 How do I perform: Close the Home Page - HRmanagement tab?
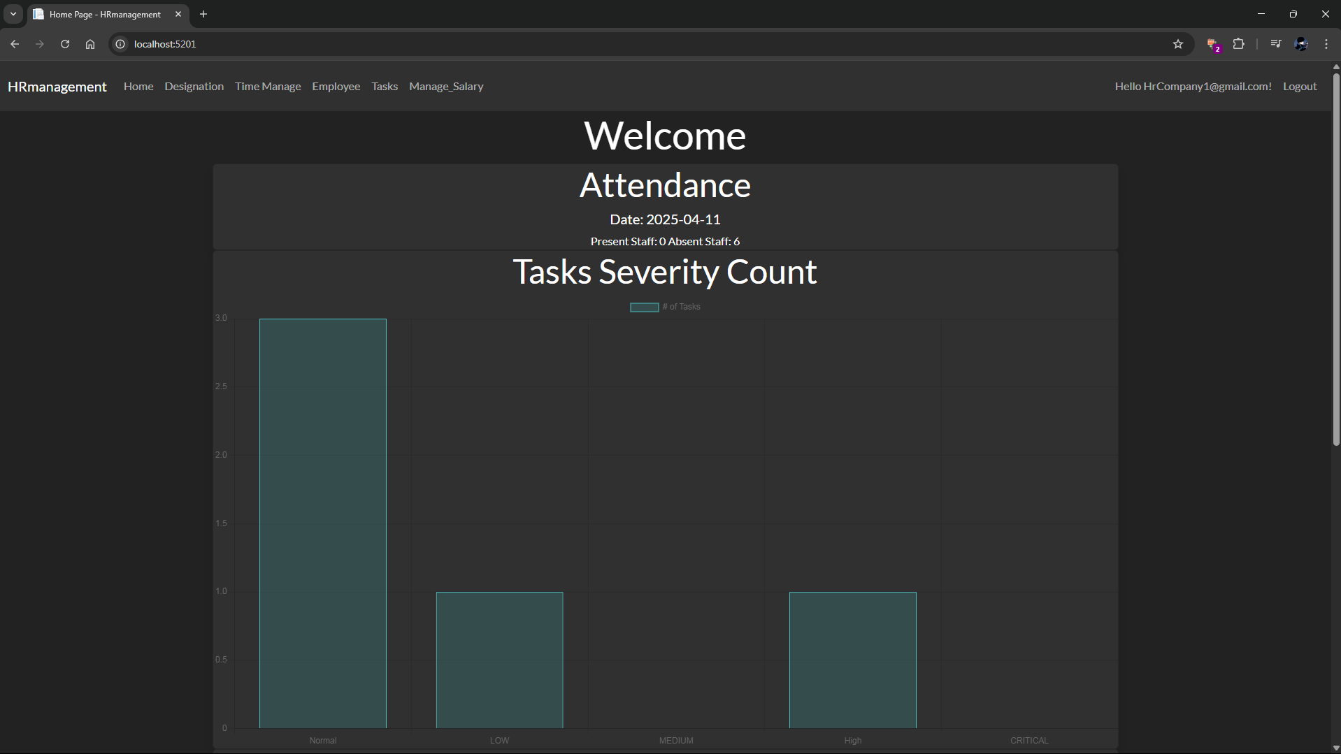[178, 14]
